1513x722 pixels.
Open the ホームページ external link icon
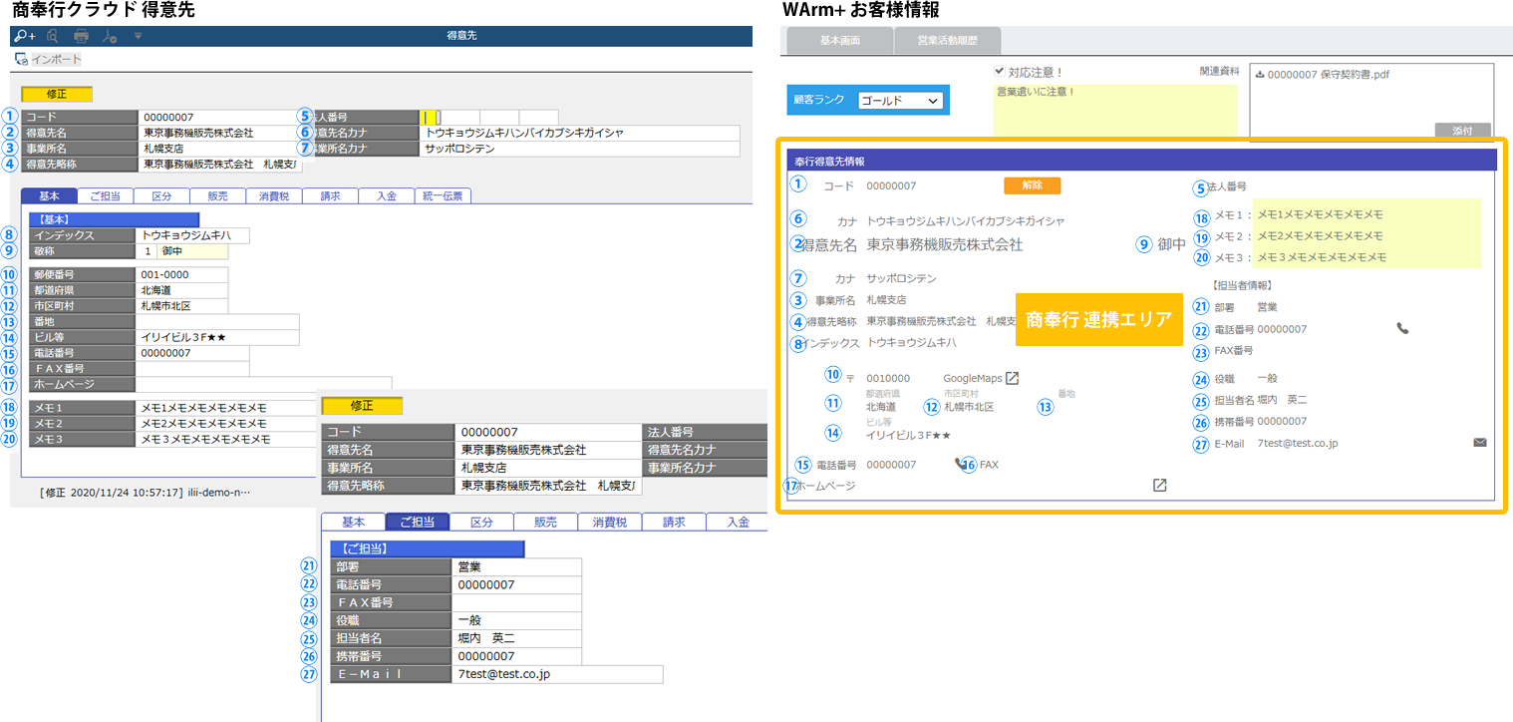(x=1160, y=486)
